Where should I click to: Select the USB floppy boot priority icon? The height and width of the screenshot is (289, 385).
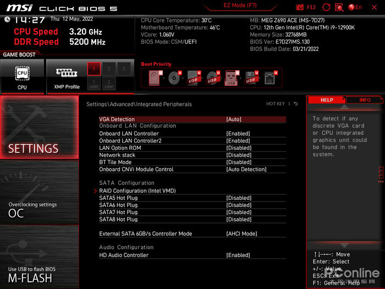pos(251,78)
